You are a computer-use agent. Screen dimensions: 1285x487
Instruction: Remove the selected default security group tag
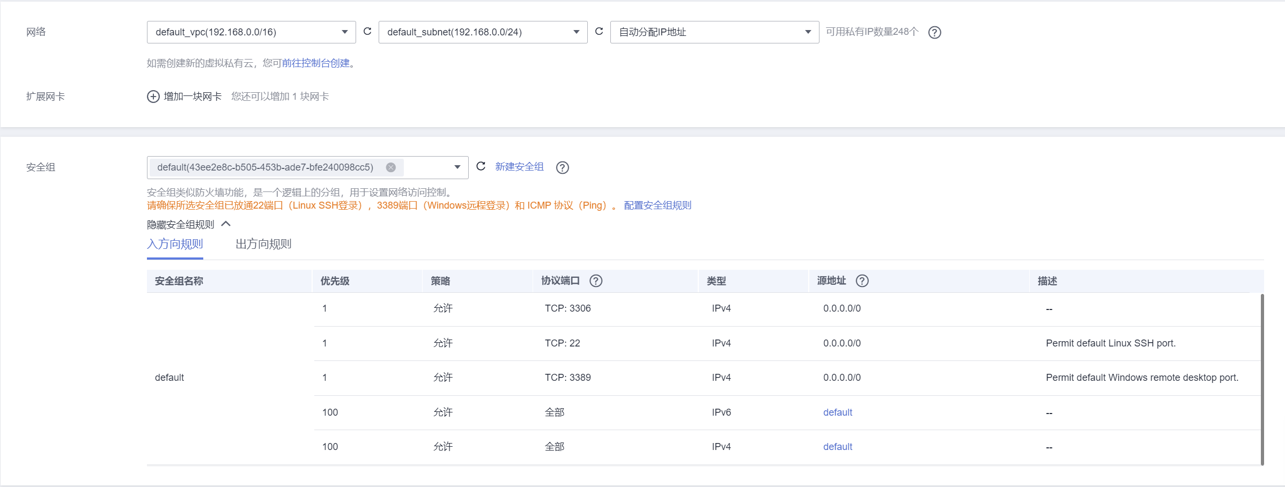(391, 167)
